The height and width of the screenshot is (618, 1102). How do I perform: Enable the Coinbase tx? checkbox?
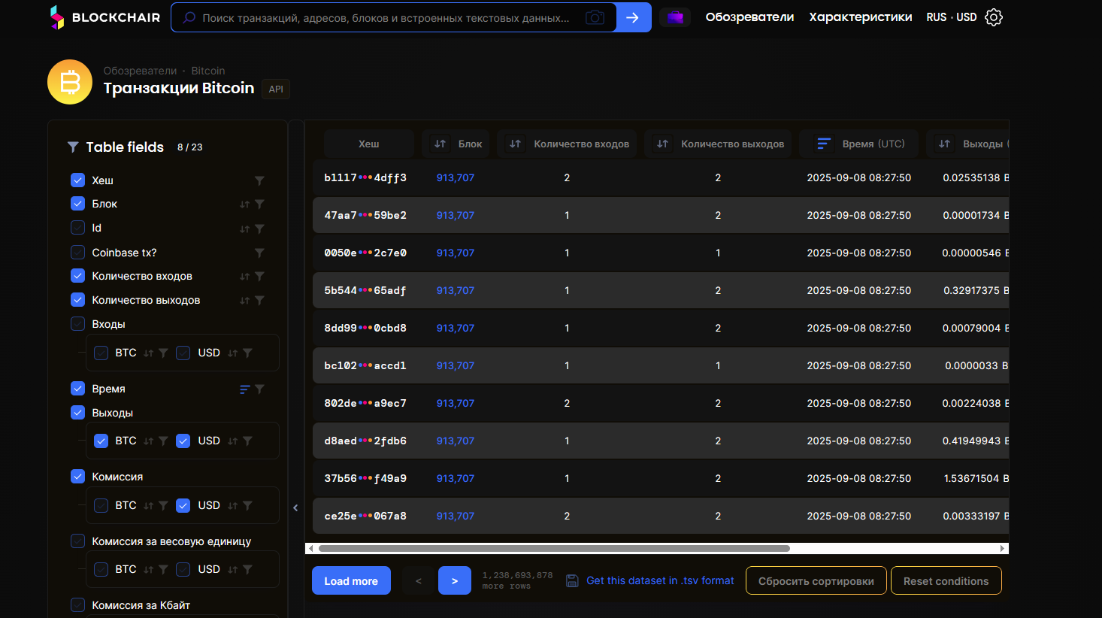[78, 253]
